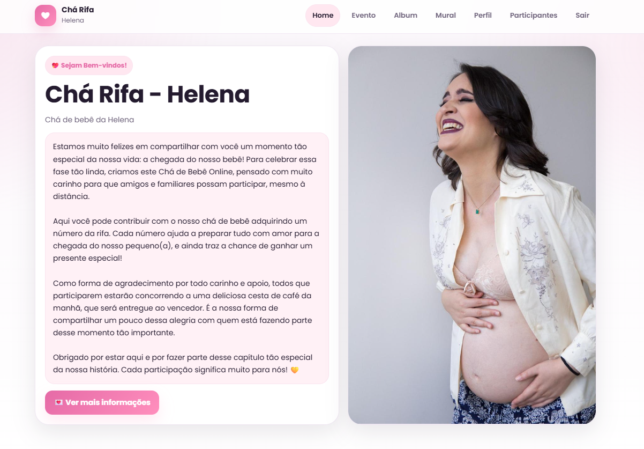Click the yellow heart emoji ending the message

click(294, 370)
